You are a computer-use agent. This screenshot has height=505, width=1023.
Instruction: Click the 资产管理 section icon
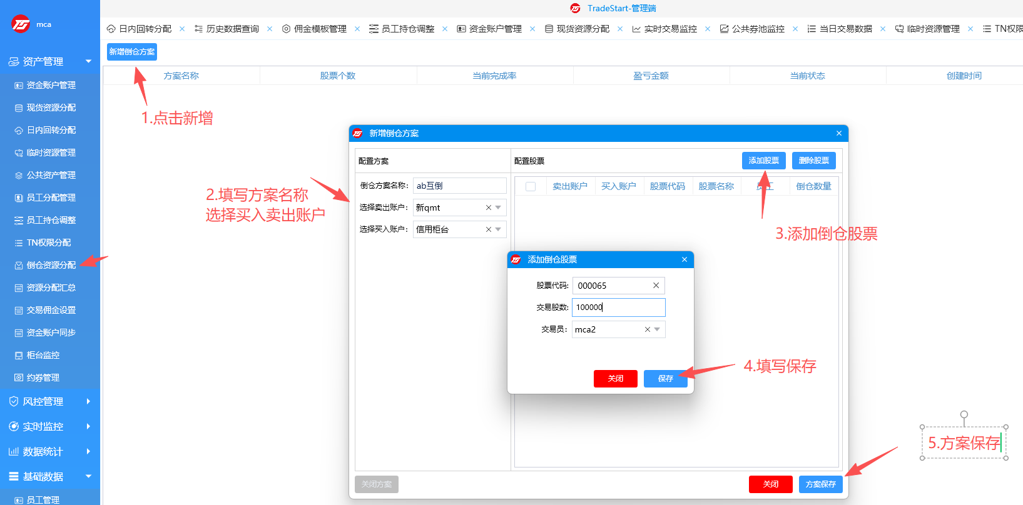[14, 62]
